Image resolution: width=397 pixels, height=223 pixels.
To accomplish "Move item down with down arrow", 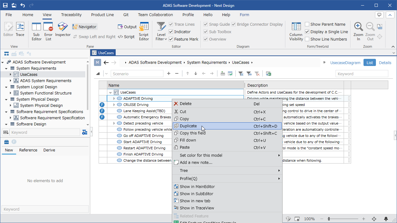I will click(196, 74).
